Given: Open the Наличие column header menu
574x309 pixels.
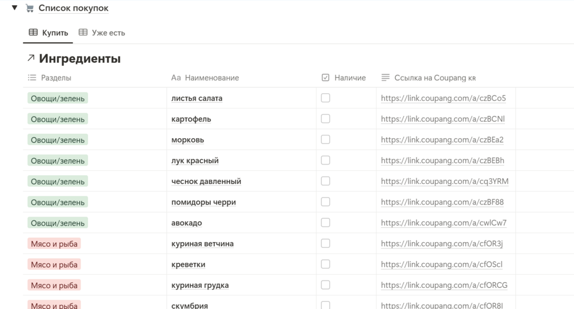Looking at the screenshot, I should (350, 78).
